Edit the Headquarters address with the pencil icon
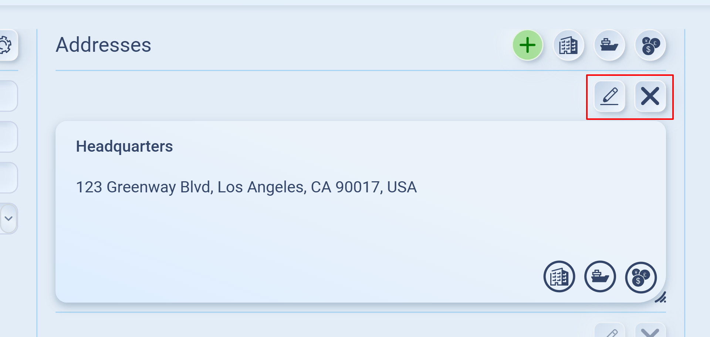 pos(609,96)
